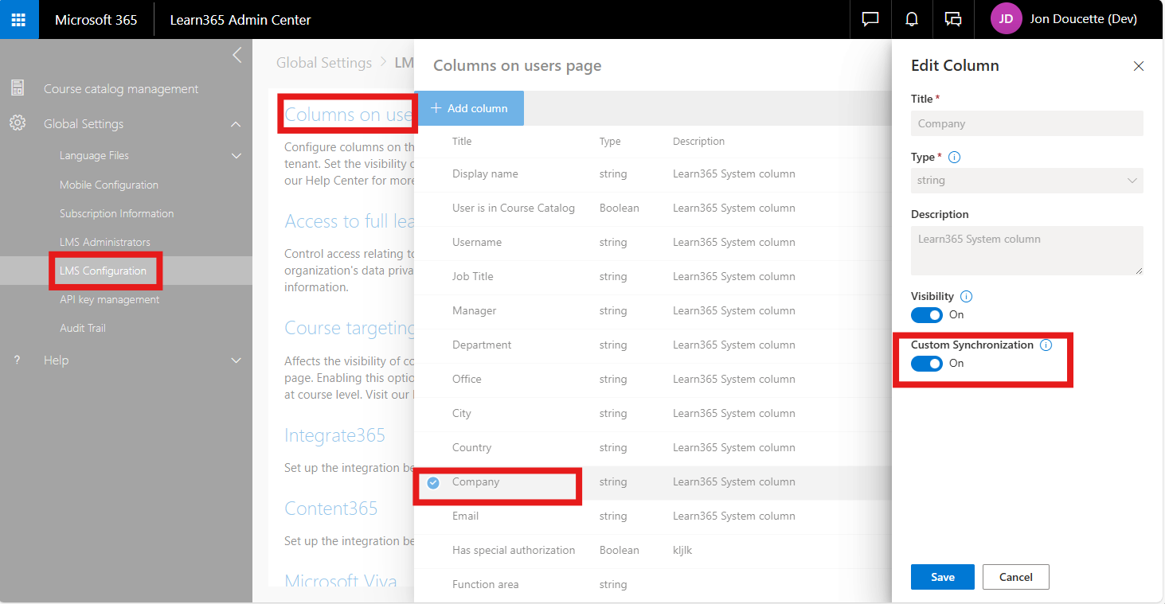Open the Content365 section link
The image size is (1165, 604).
coord(331,508)
